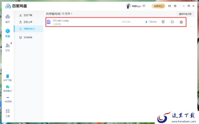Open the 微信备份 WeChat backup item
Image resolution: width=199 pixels, height=124 pixels.
click(8, 88)
